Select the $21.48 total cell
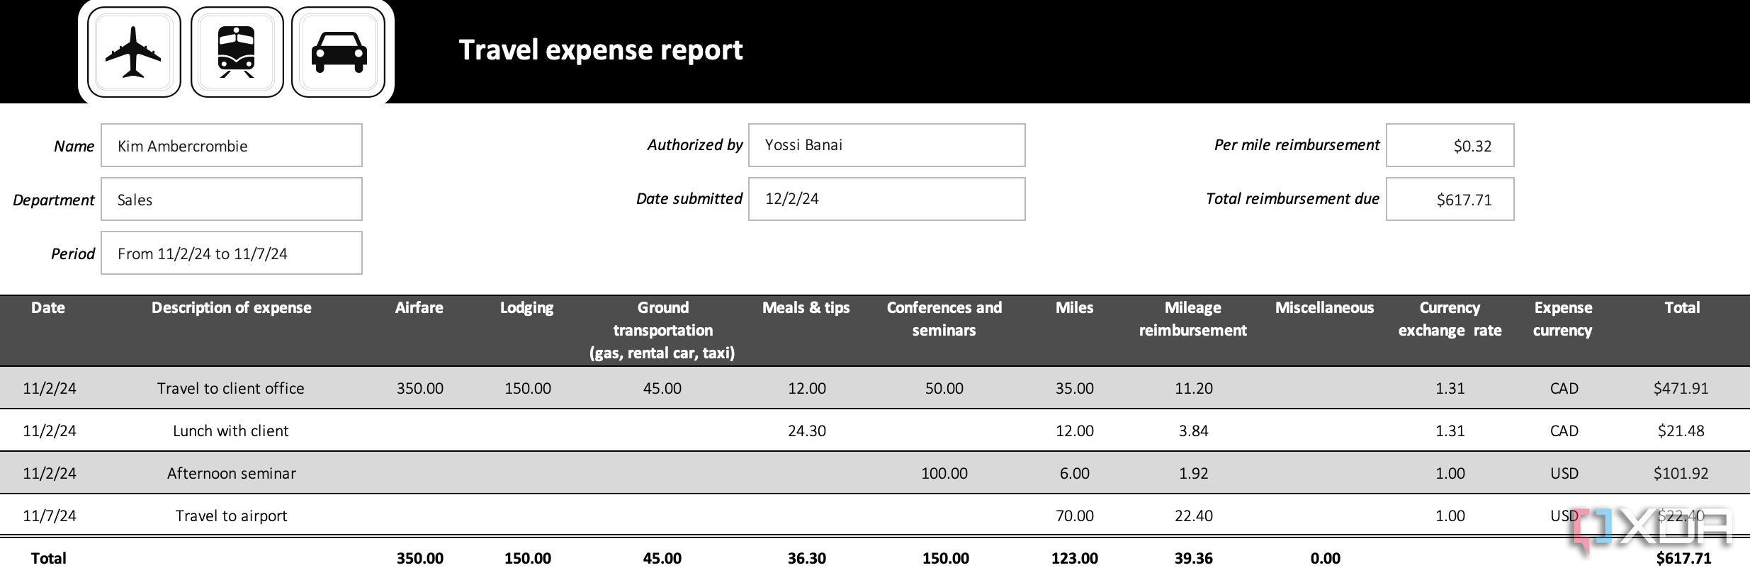 pos(1681,431)
